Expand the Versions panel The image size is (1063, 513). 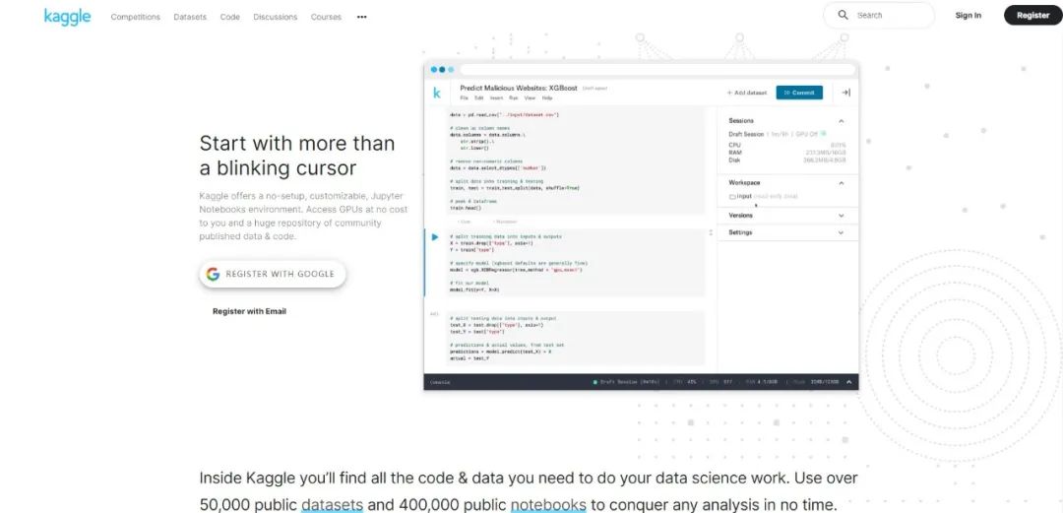[x=842, y=215]
